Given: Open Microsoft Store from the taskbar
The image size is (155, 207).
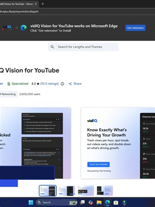Looking at the screenshot, I should pos(116,202).
